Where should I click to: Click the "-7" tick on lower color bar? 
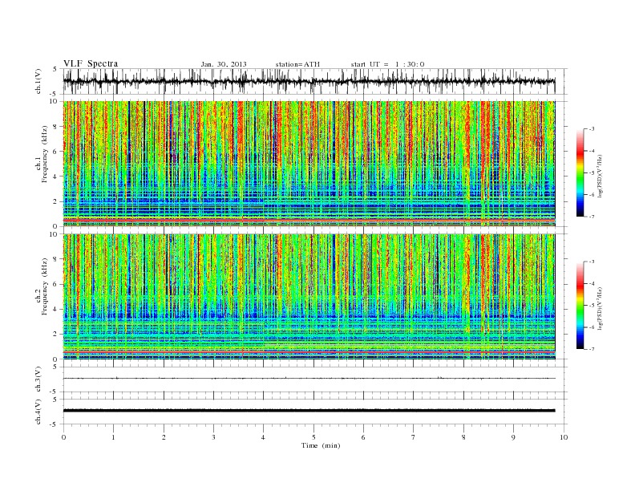point(590,349)
